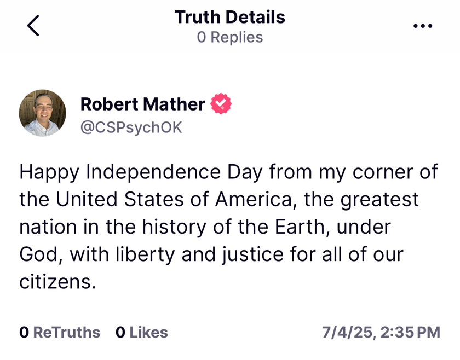Tap the 7/4/25, 2:35 PM timestamp

tap(381, 333)
